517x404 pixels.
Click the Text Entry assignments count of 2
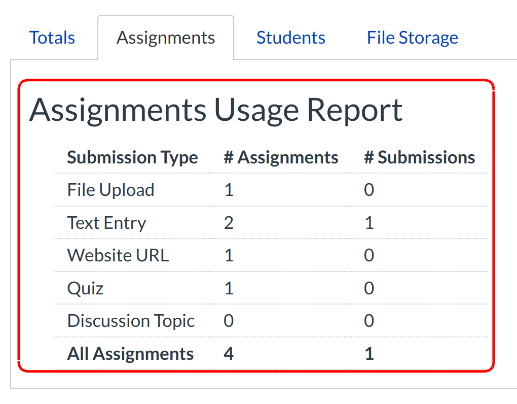pos(229,223)
